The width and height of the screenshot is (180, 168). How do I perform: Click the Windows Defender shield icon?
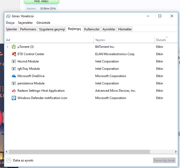[x=14, y=98]
